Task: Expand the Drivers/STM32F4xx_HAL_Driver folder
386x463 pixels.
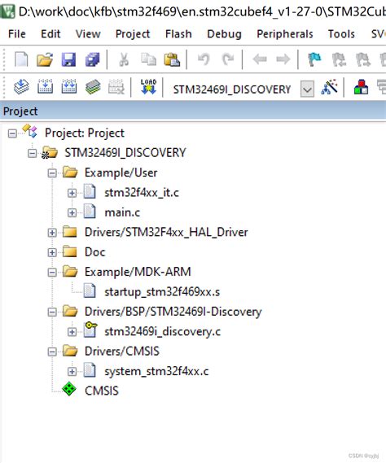Action: 52,233
